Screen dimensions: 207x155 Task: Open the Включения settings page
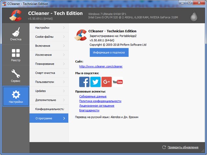coord(49,46)
